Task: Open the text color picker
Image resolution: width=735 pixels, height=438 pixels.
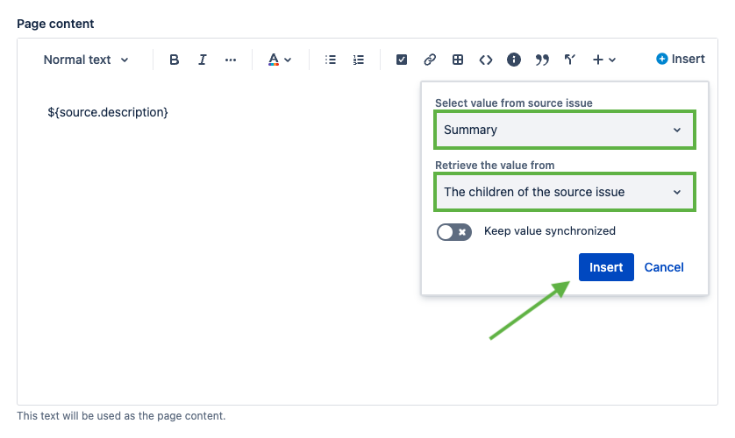Action: [x=279, y=60]
